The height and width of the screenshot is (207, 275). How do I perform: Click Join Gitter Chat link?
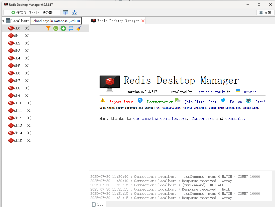(x=200, y=102)
